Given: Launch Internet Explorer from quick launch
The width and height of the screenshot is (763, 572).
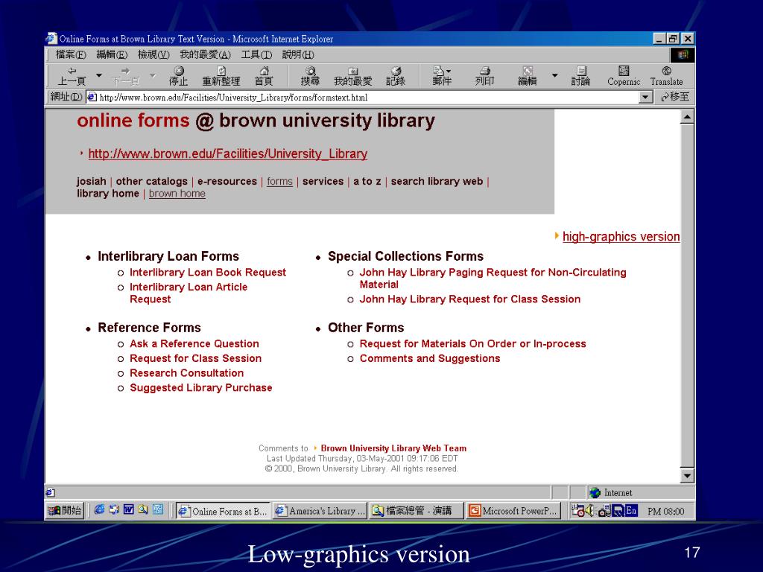Looking at the screenshot, I should pos(99,509).
